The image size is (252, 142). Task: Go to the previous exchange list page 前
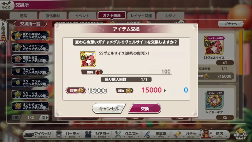coord(16,117)
